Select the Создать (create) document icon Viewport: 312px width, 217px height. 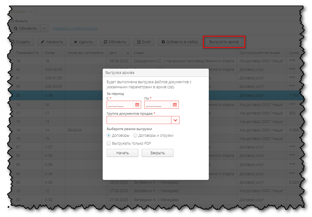tap(13, 42)
